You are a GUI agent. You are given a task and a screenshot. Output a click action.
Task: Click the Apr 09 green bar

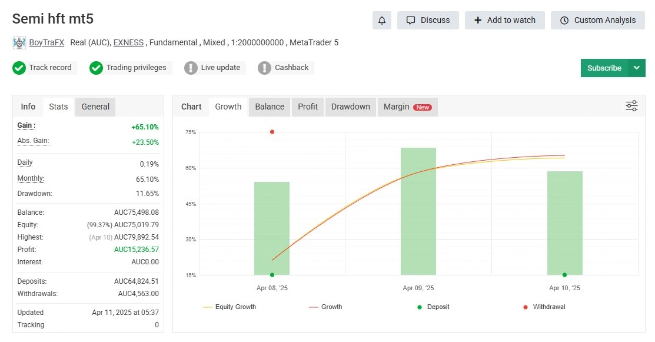pyautogui.click(x=418, y=211)
